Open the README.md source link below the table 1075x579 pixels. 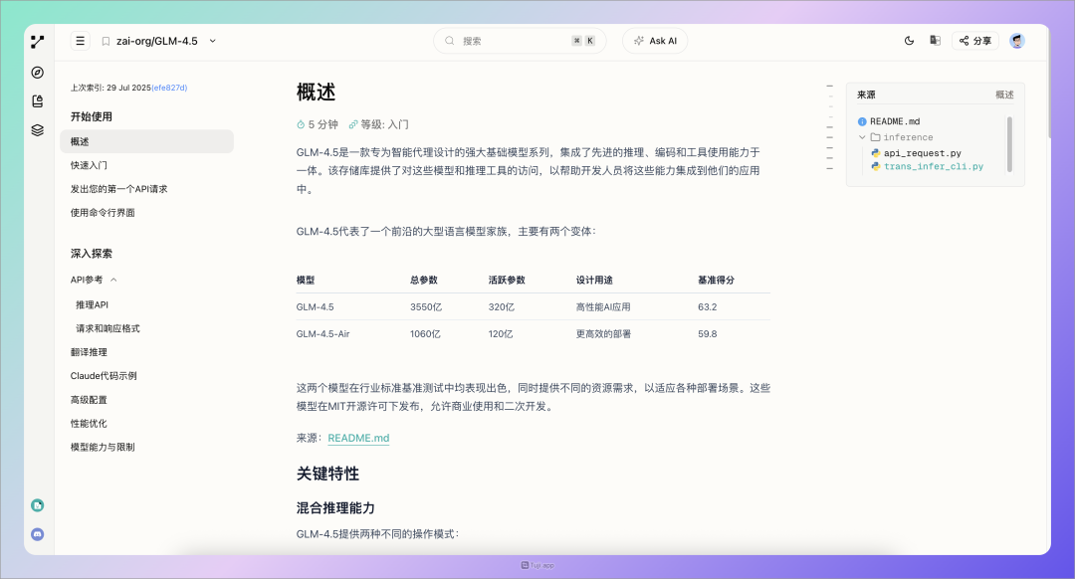coord(358,438)
